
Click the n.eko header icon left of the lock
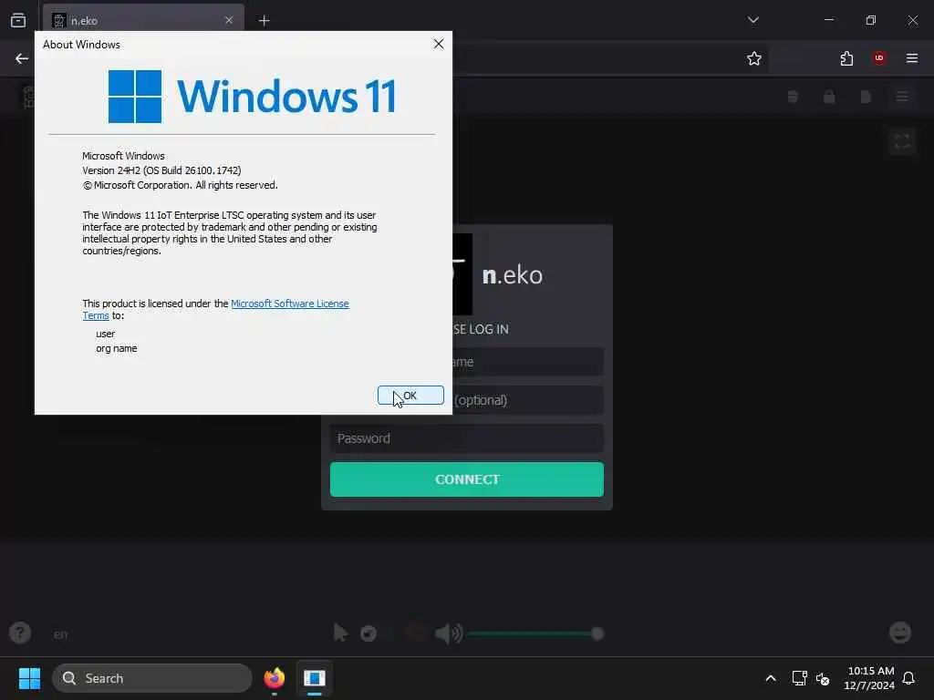tap(793, 97)
